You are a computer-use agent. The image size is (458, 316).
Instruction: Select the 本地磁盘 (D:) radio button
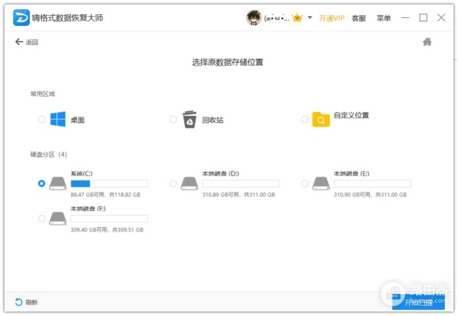coord(173,183)
